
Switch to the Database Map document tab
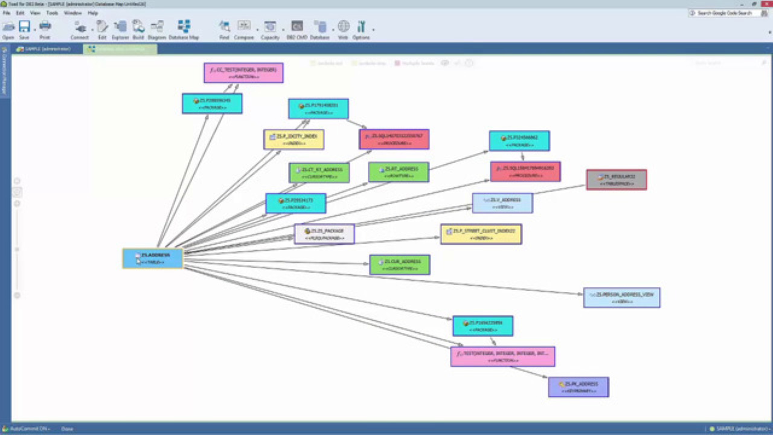(120, 49)
